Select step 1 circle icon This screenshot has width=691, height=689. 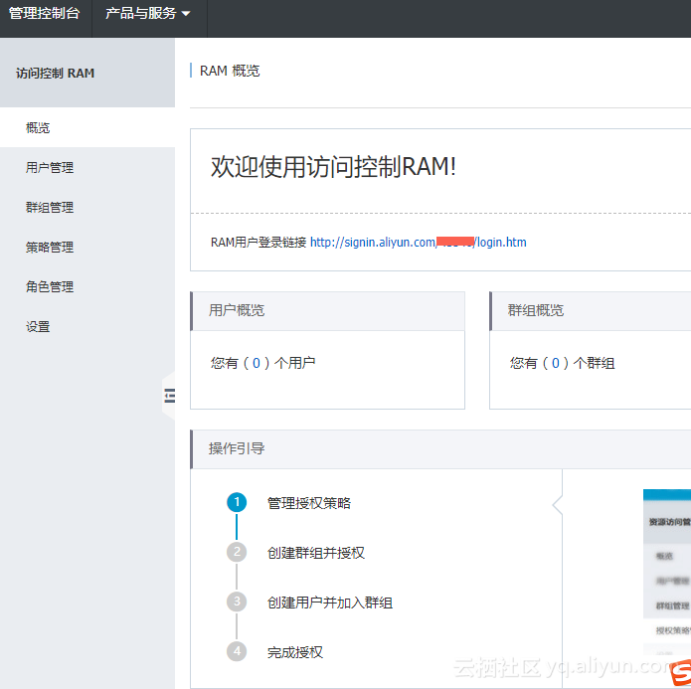(237, 502)
